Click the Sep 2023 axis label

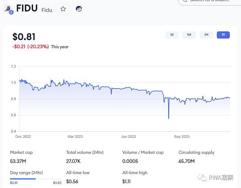coord(182,137)
